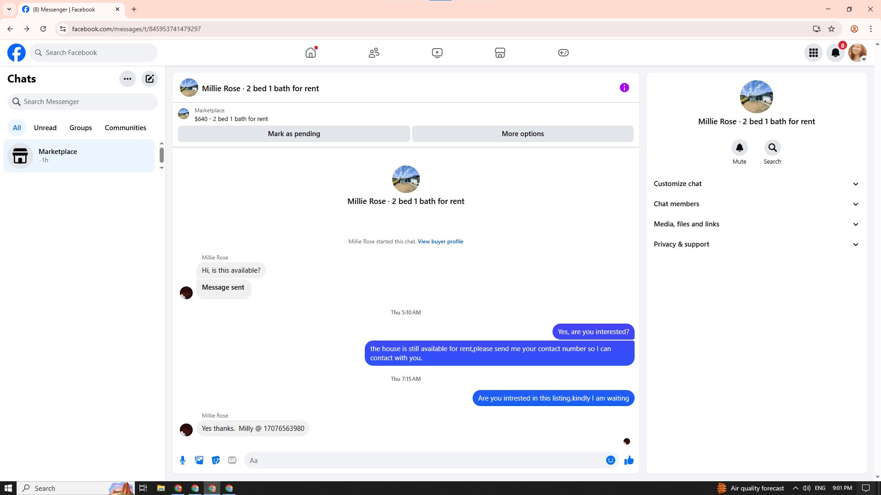Screen dimensions: 881x495
Task: Expand Privacy & support section
Action: (756, 244)
